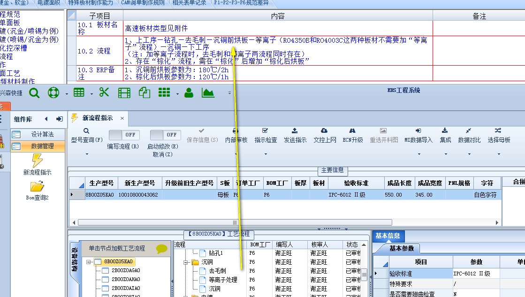
Task: Select the 基本参数 tab
Action: [x=402, y=249]
